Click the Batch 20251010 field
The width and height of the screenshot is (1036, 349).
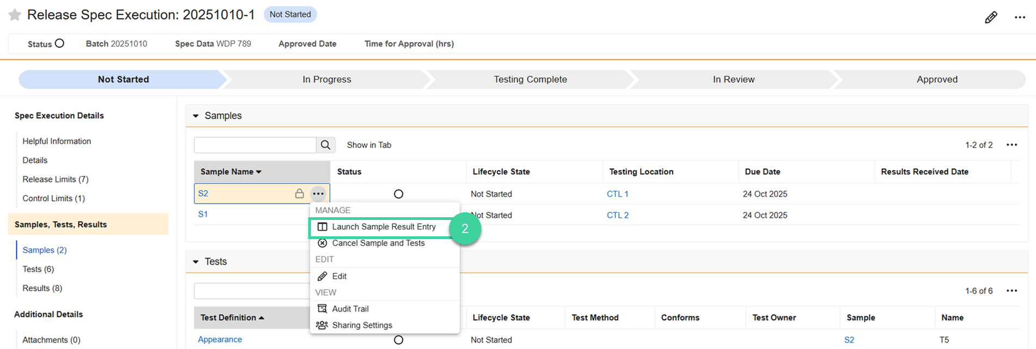(117, 44)
